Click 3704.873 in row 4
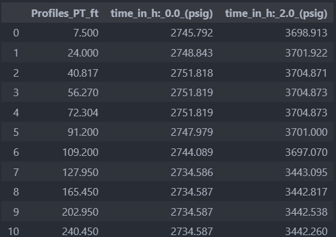 coord(306,113)
